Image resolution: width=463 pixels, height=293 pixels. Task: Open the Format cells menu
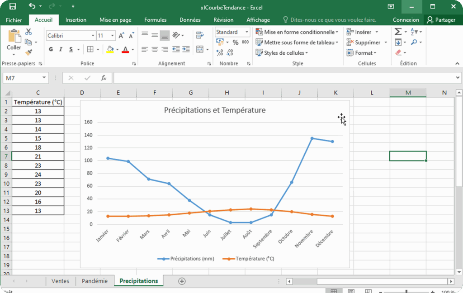click(361, 53)
